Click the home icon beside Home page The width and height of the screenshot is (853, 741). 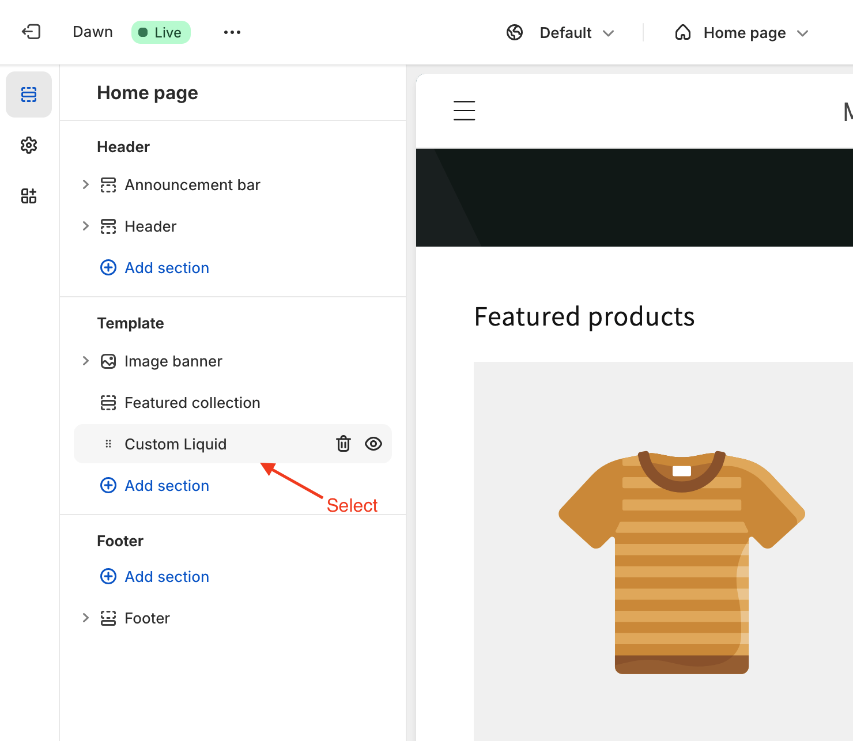pyautogui.click(x=683, y=32)
